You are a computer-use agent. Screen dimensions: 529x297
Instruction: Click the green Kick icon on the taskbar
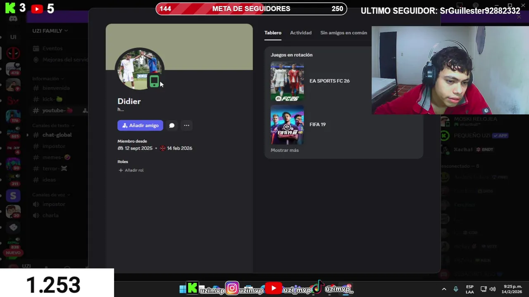point(193,288)
